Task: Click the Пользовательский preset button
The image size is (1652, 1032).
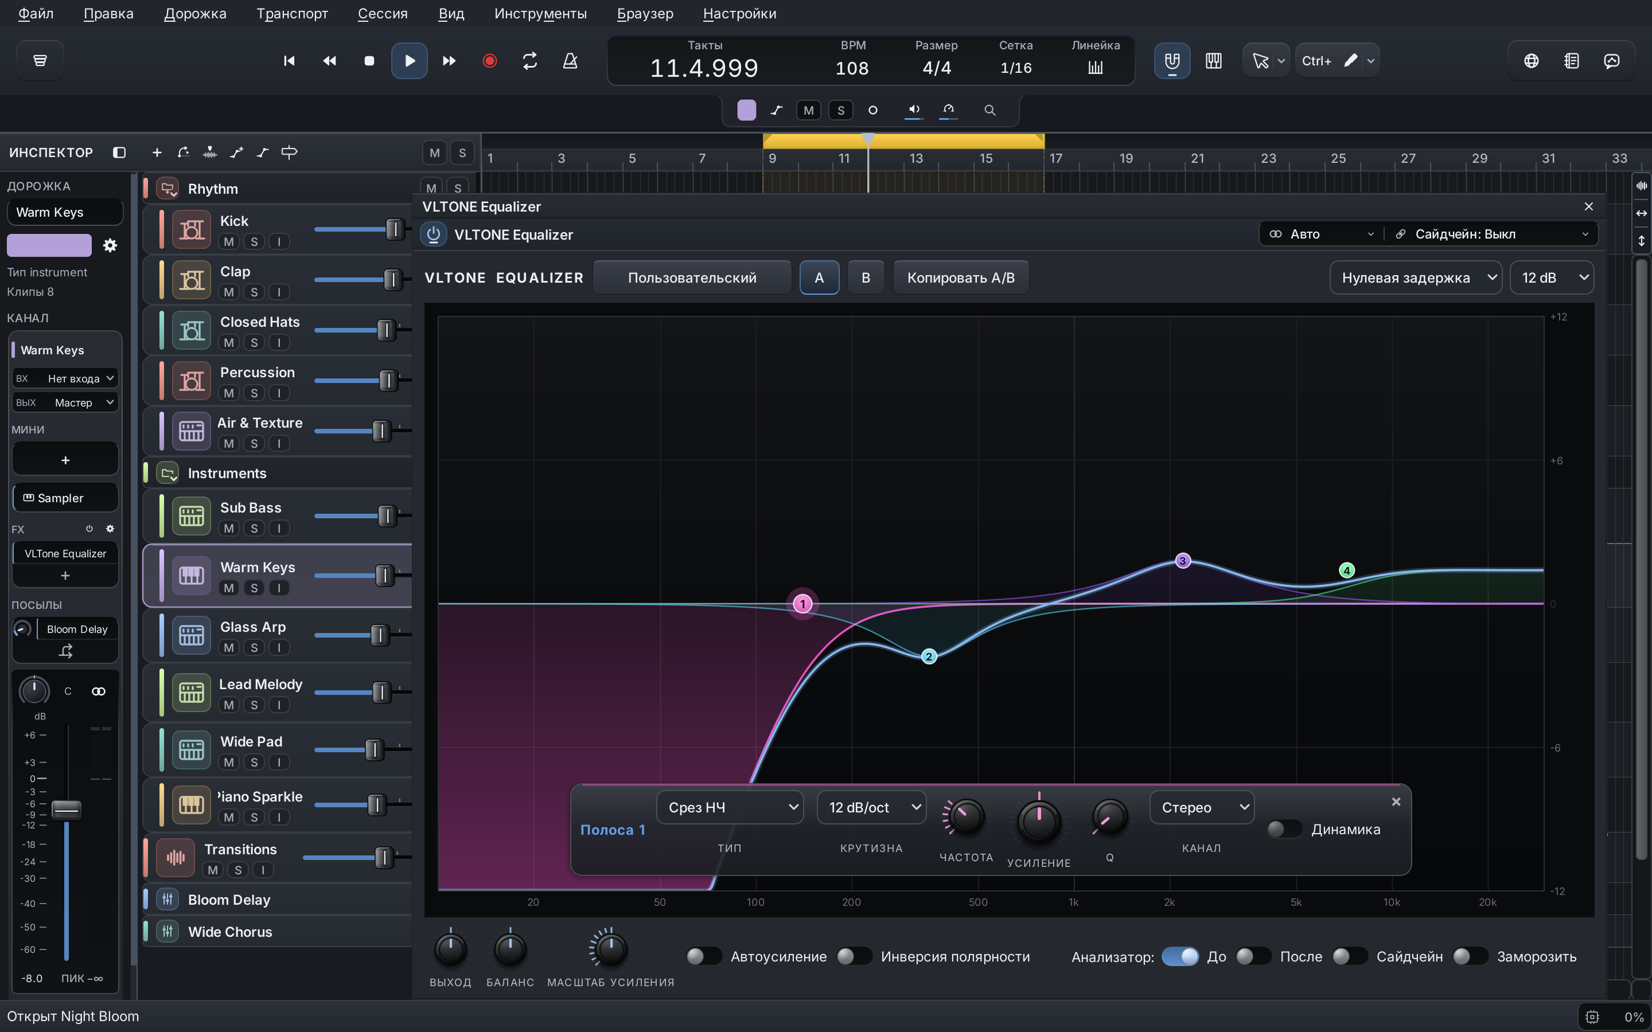Action: [x=692, y=278]
